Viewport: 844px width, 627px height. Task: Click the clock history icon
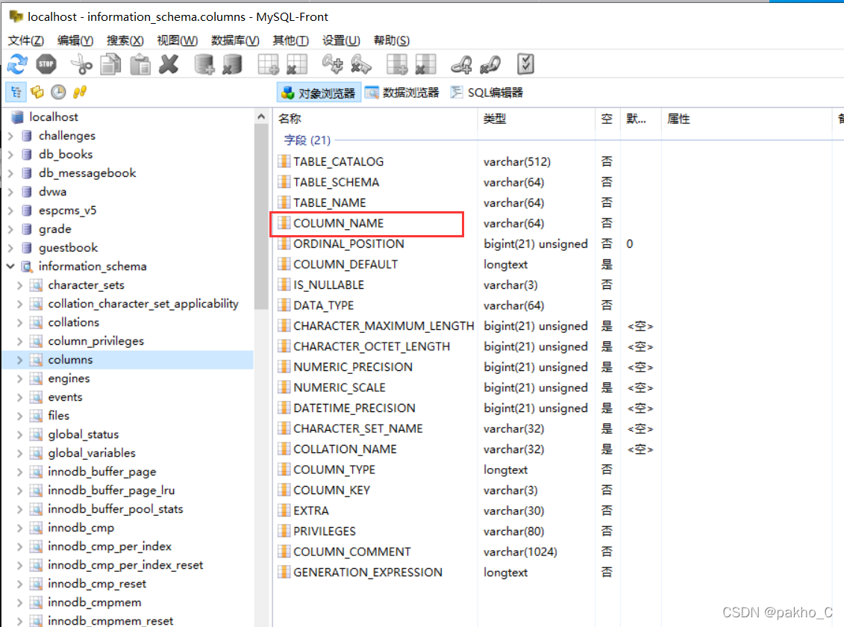click(x=59, y=93)
